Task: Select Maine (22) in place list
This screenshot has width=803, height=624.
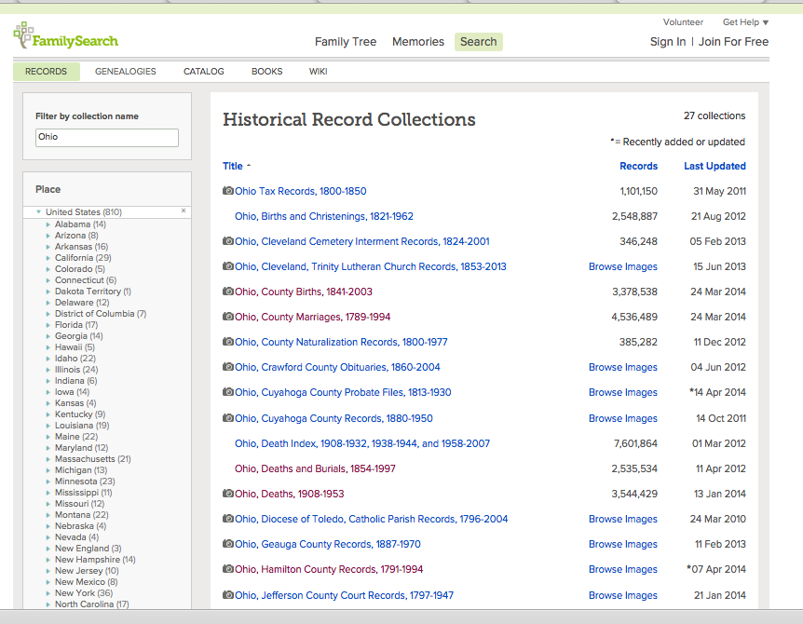Action: point(76,437)
